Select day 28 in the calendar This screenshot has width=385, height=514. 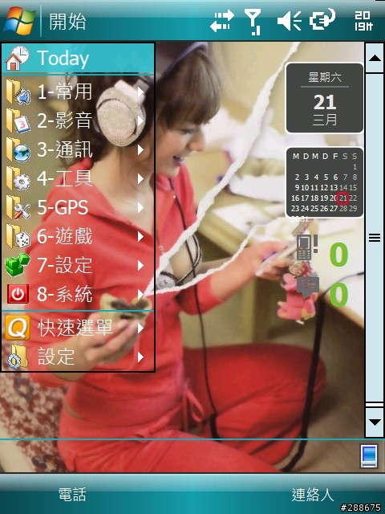click(342, 209)
